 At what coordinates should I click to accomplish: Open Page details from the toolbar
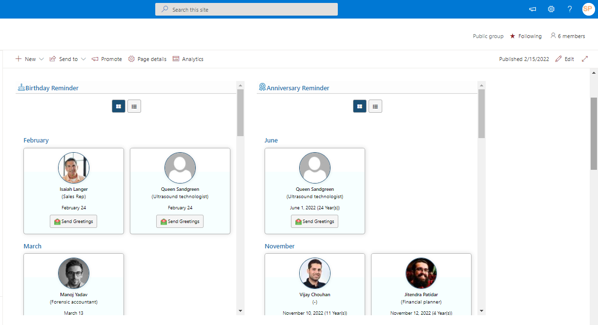[147, 59]
